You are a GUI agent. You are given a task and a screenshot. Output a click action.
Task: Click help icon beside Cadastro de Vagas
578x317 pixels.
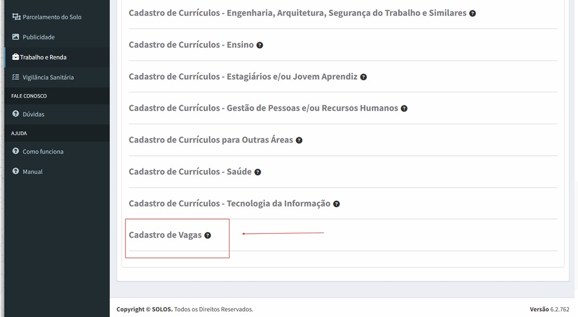click(x=207, y=235)
